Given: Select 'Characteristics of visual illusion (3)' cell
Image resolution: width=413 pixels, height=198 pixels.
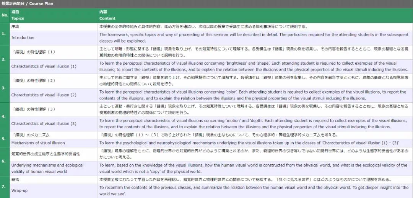Looking at the screenshot, I should (54, 124).
